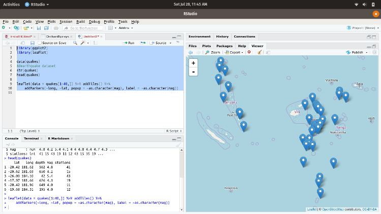The height and width of the screenshot is (214, 381).
Task: Click the save document icon in editor toolbar
Action: pos(31,43)
